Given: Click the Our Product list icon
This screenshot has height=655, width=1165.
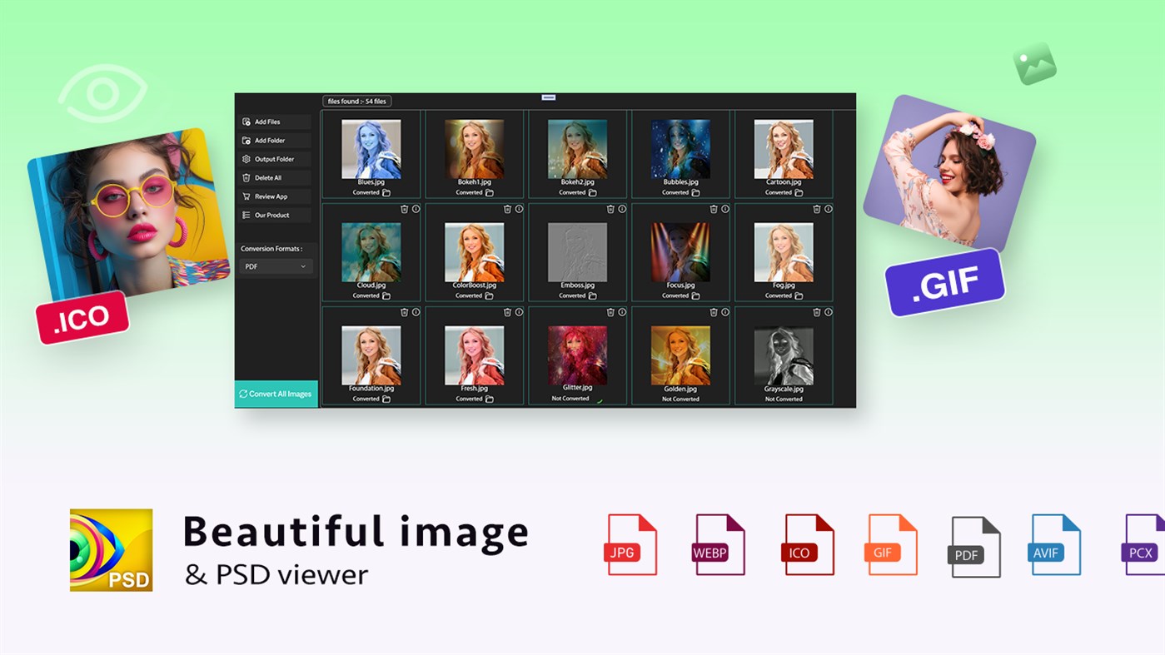Looking at the screenshot, I should point(246,215).
